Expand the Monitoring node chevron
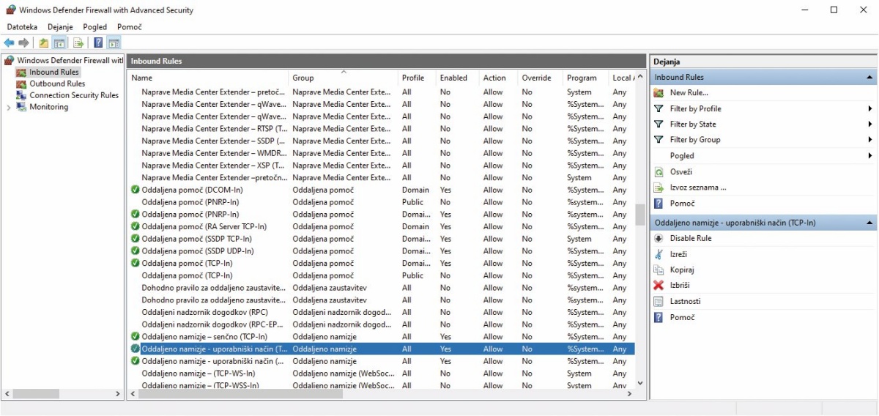 tap(9, 107)
